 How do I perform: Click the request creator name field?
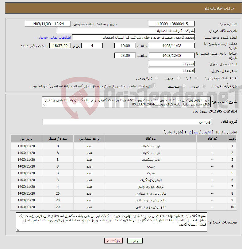coord(133,38)
